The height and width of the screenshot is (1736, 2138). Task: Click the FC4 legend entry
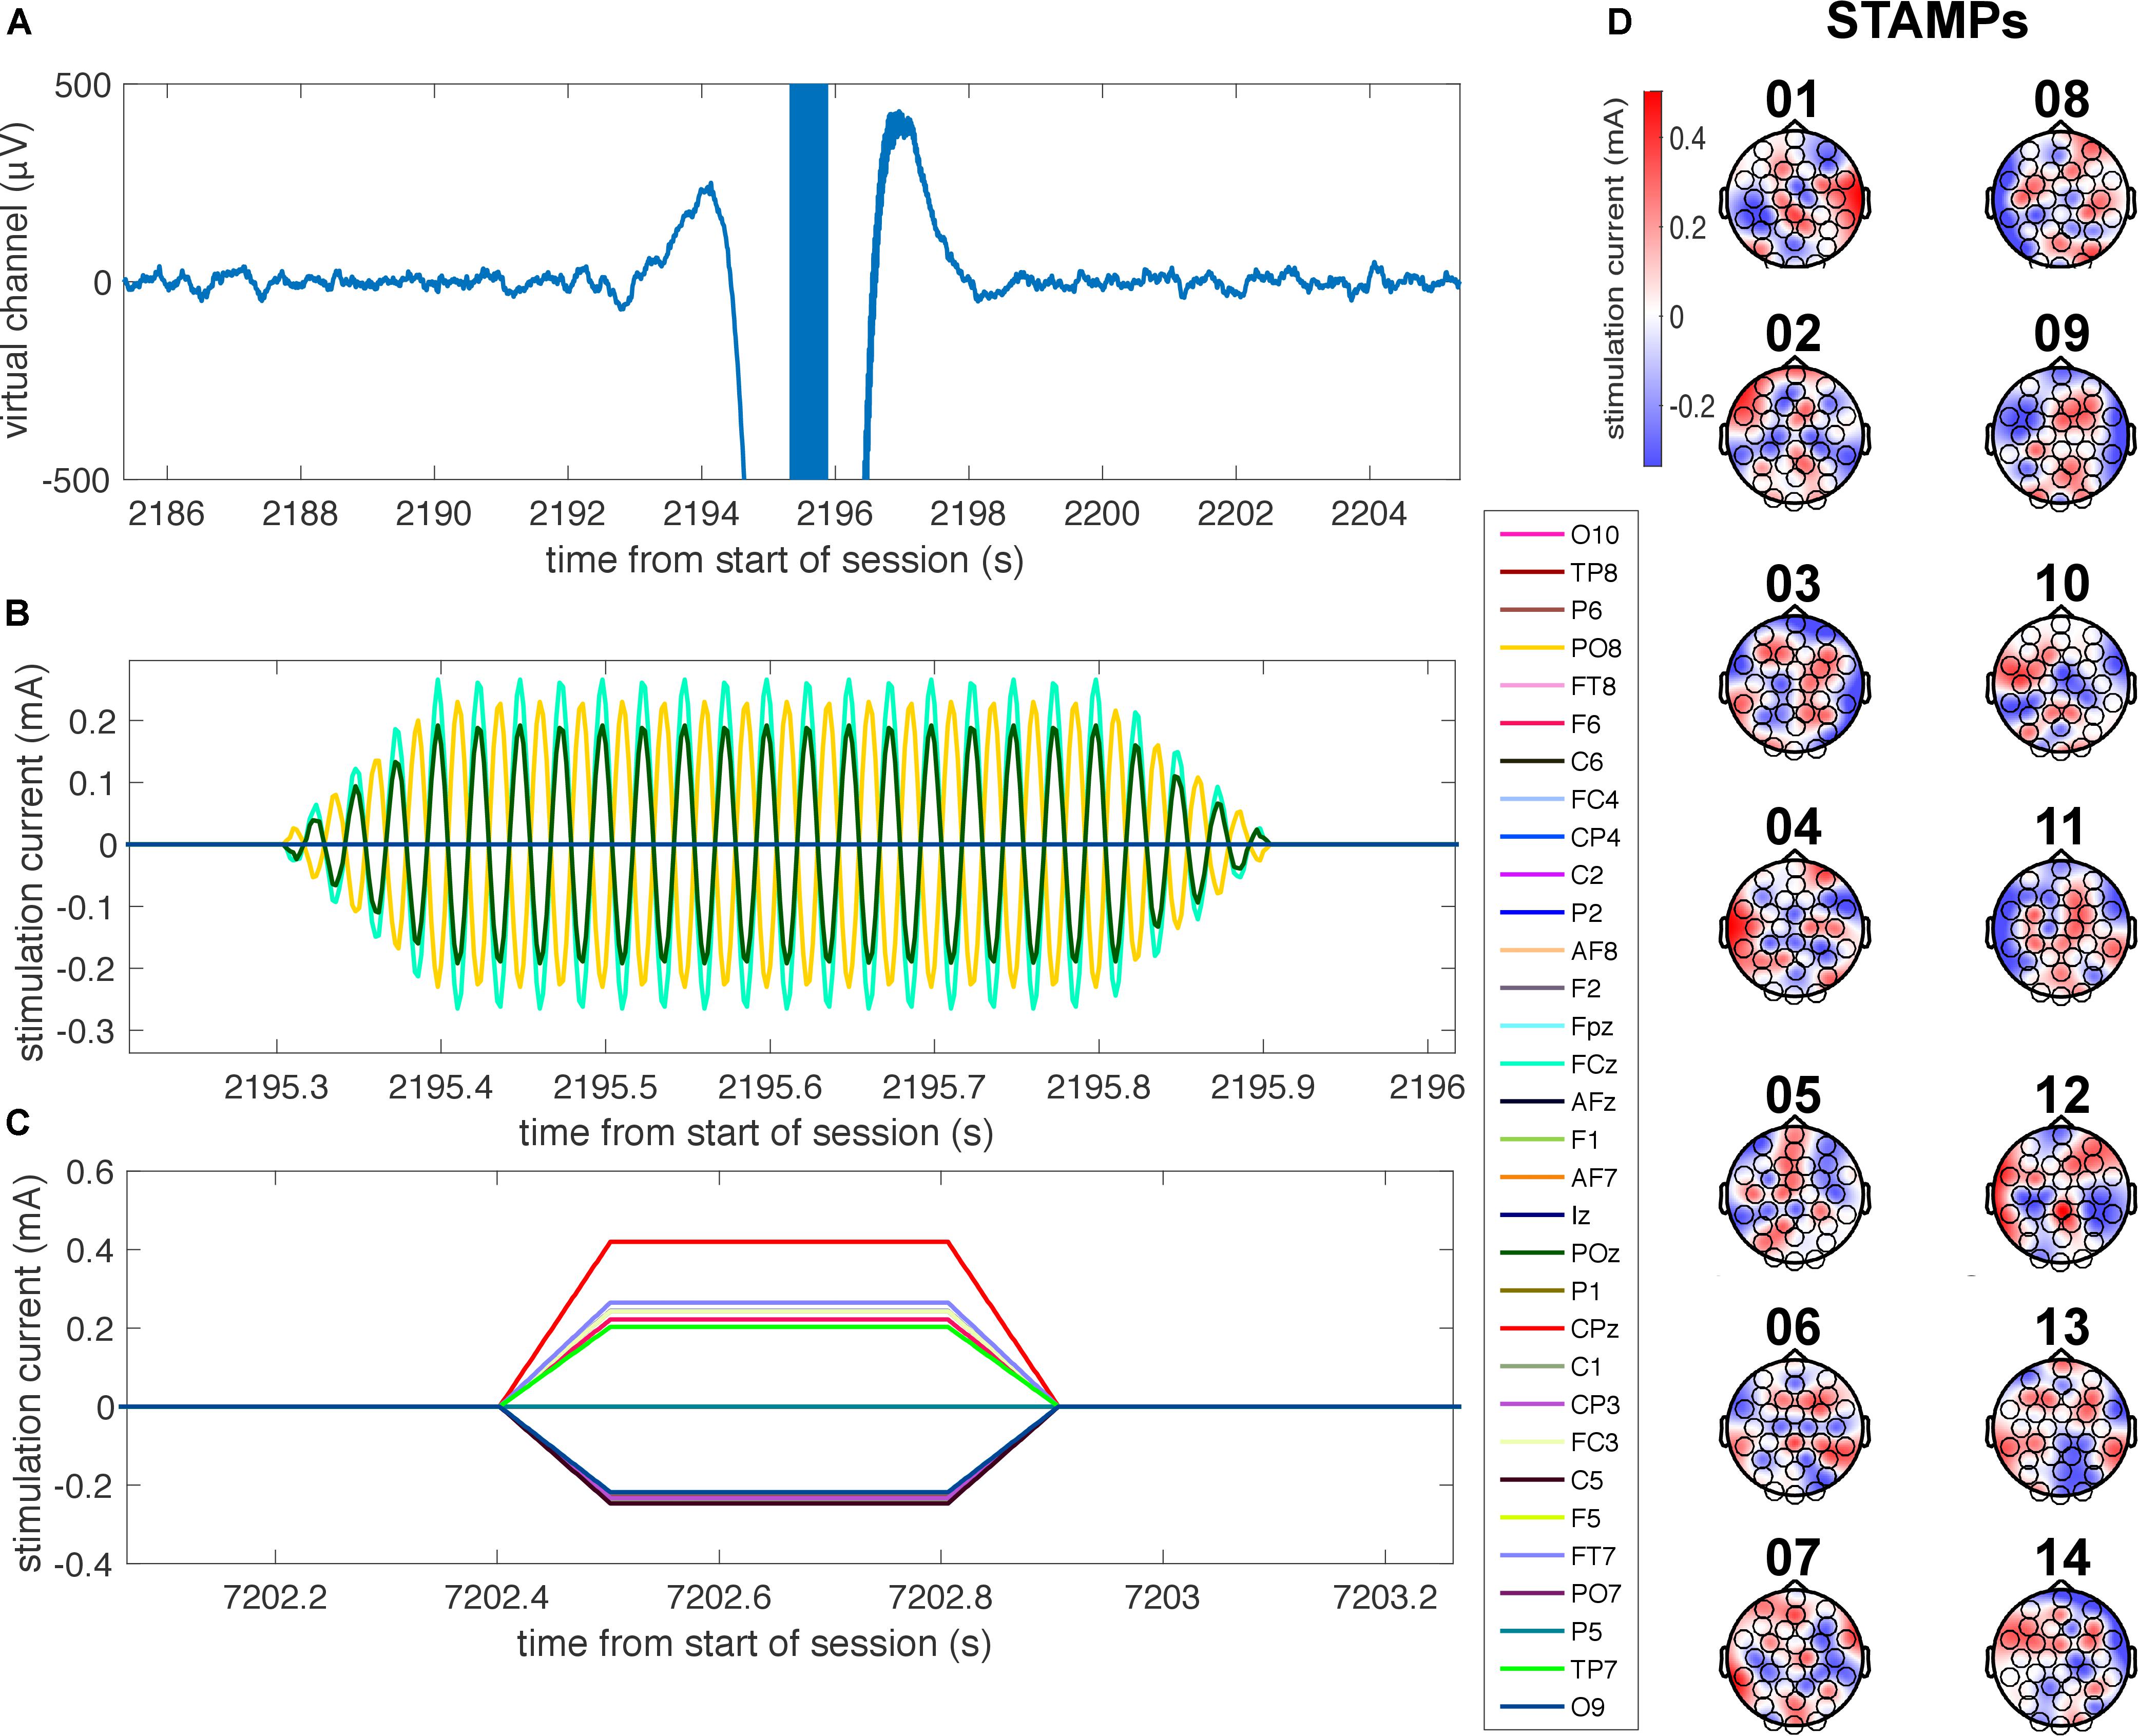[x=1560, y=800]
